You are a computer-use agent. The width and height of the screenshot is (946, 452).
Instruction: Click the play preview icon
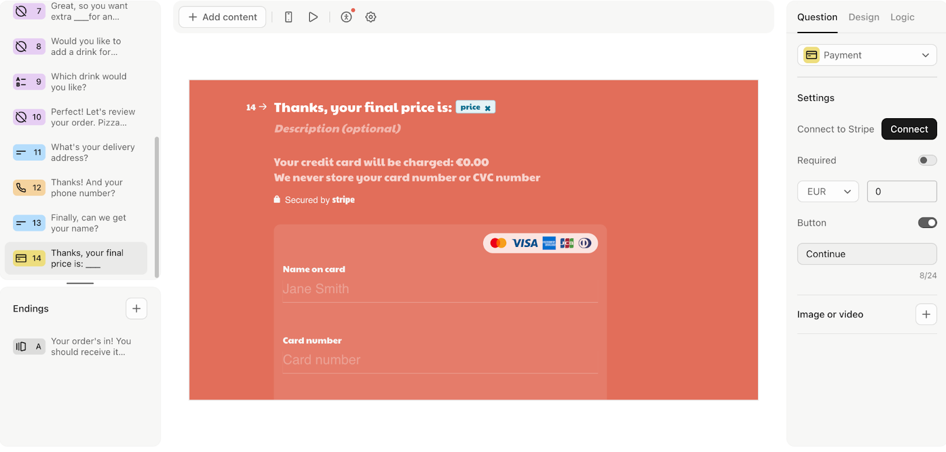313,17
